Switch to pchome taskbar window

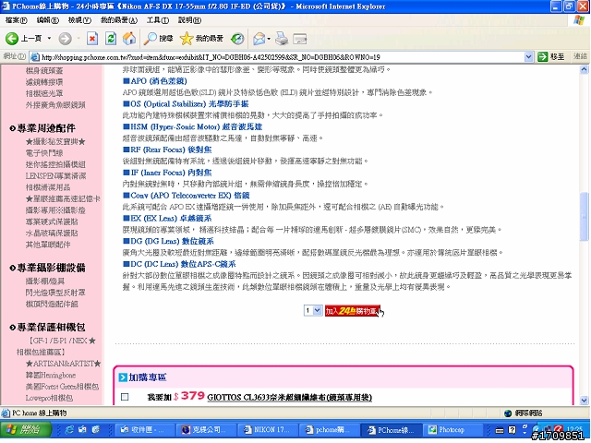pyautogui.click(x=328, y=429)
